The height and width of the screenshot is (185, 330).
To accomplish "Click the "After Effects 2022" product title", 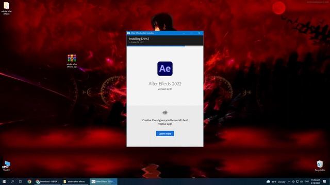I will click(165, 84).
